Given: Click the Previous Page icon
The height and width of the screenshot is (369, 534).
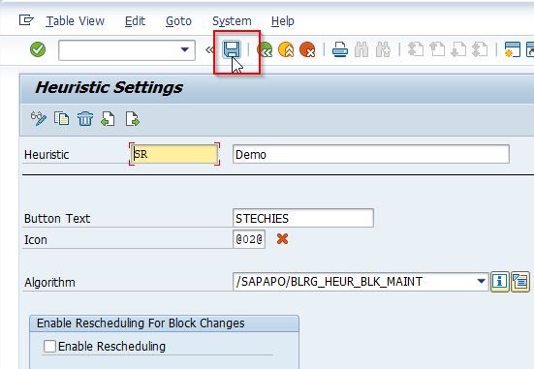Looking at the screenshot, I should [437, 49].
